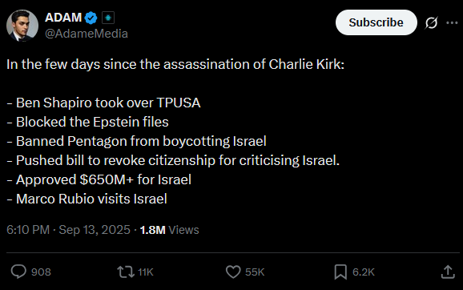463x290 pixels.
Task: Click the teal affiliate badge next to ADAM
Action: click(x=108, y=18)
